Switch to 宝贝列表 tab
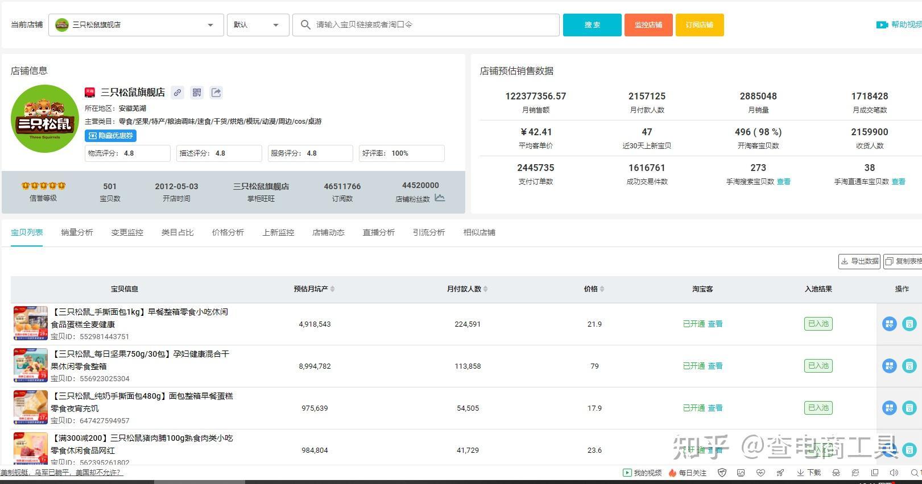Viewport: 922px width, 484px height. tap(27, 232)
